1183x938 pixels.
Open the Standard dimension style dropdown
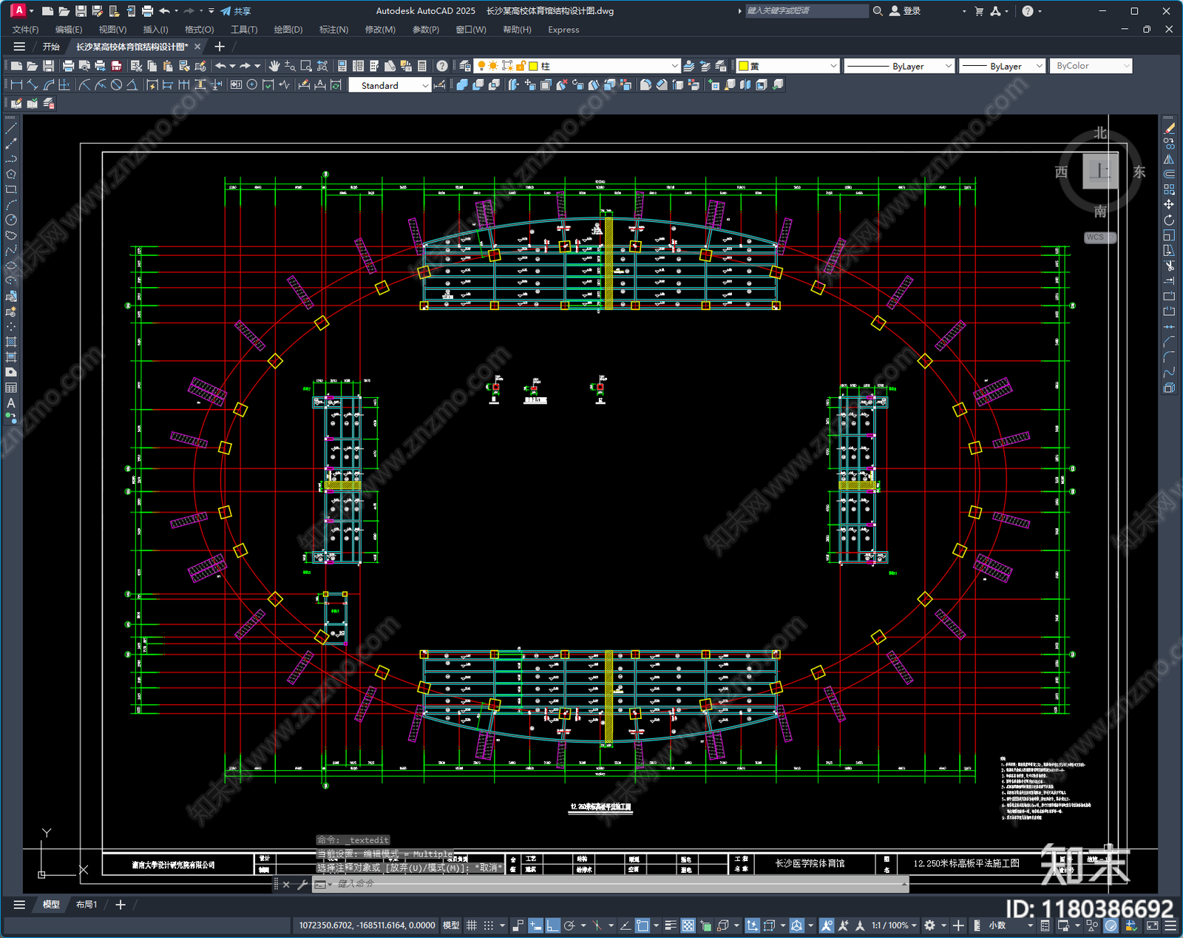pos(390,85)
